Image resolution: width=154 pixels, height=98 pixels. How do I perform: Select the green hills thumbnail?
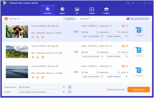click(17, 52)
